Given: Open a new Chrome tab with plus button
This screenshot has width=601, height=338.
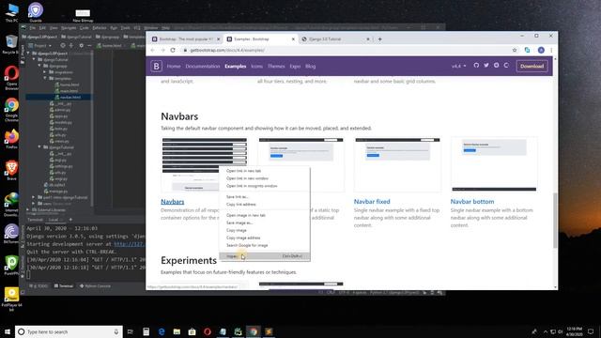Looking at the screenshot, I should (x=379, y=39).
